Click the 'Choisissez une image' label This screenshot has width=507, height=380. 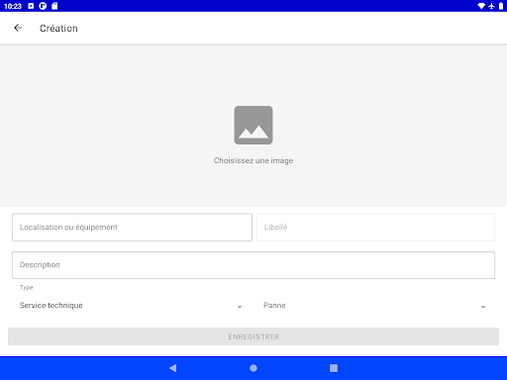point(253,160)
